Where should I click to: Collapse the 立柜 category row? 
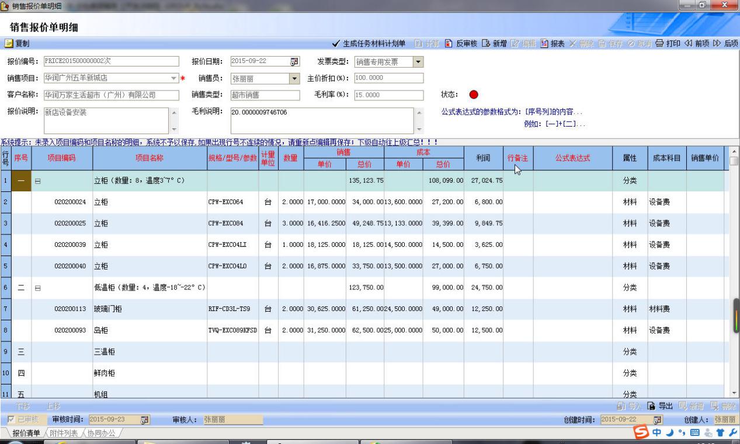38,181
